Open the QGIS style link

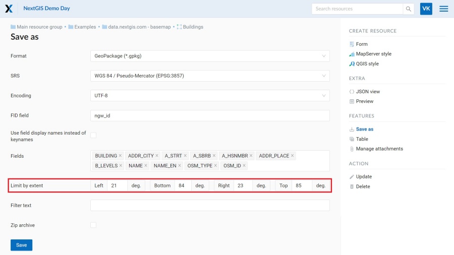pyautogui.click(x=367, y=63)
